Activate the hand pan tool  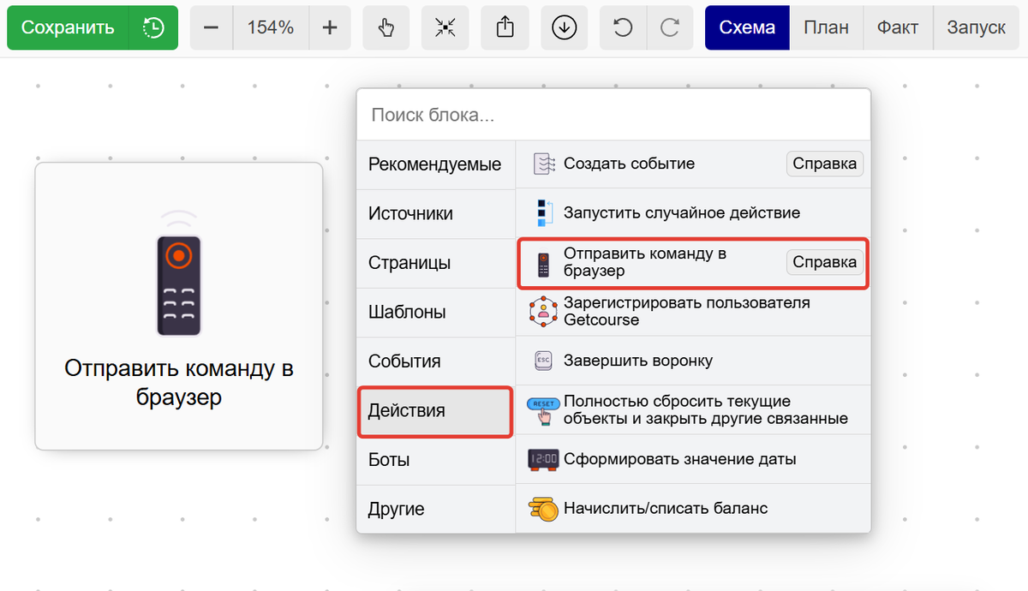point(385,27)
